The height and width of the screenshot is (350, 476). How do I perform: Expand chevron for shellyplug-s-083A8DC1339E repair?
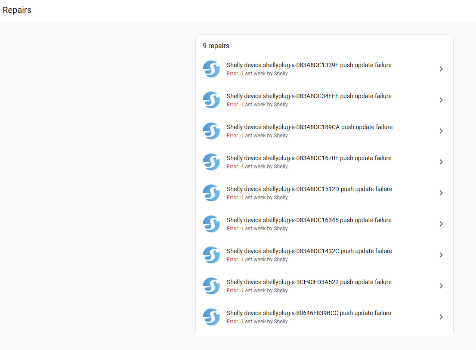coord(441,69)
